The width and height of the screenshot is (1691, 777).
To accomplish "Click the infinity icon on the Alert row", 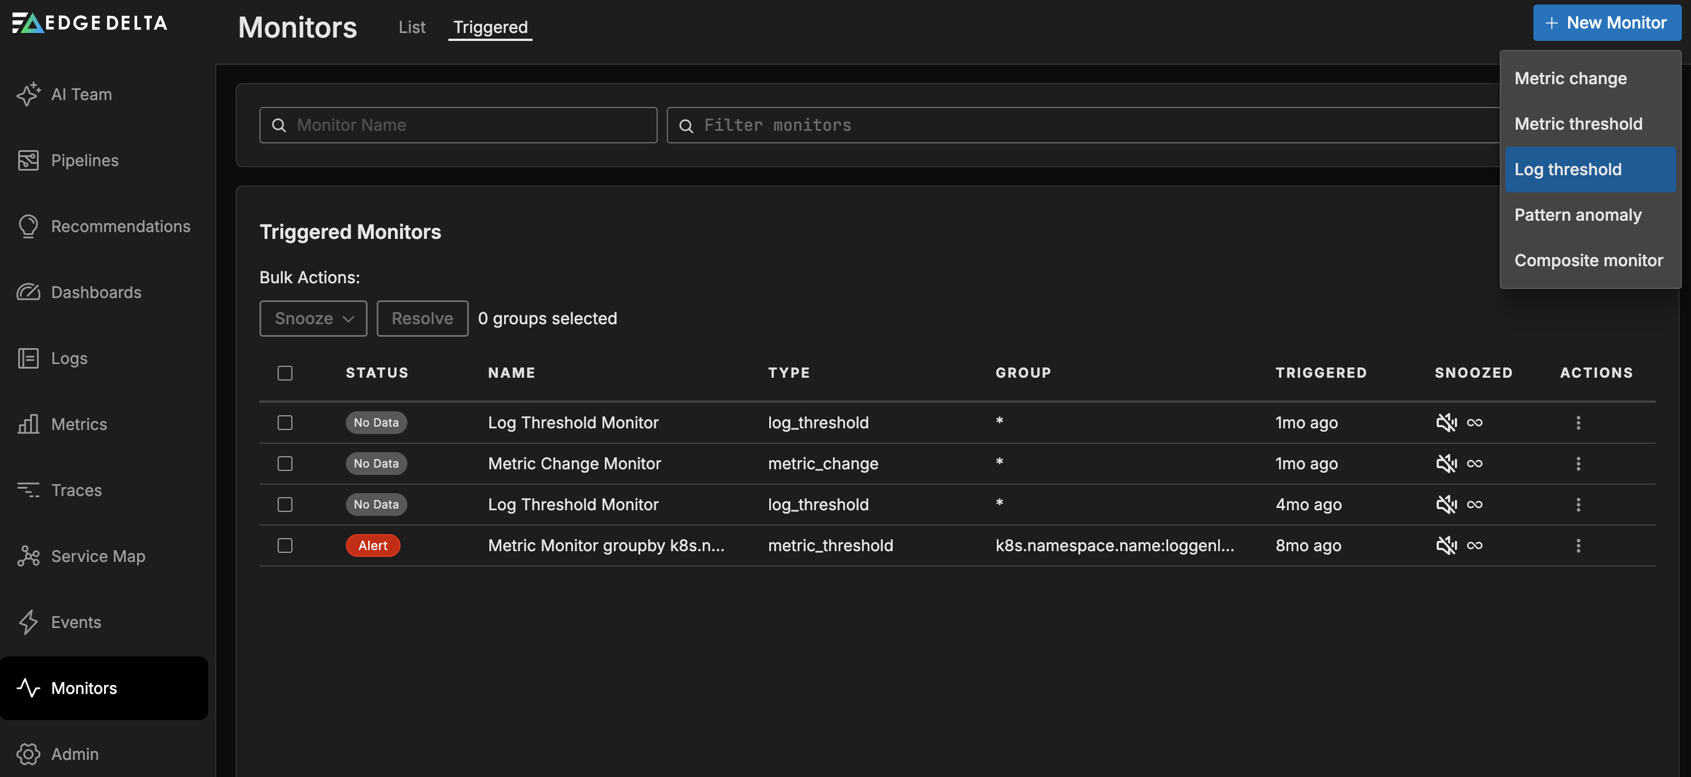I will pyautogui.click(x=1475, y=545).
